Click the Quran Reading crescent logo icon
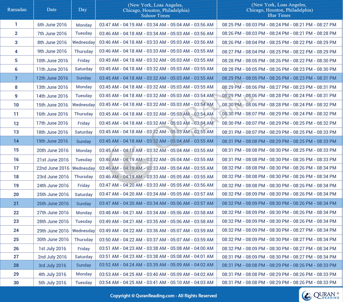This screenshot has height=302, width=343. pyautogui.click(x=307, y=295)
